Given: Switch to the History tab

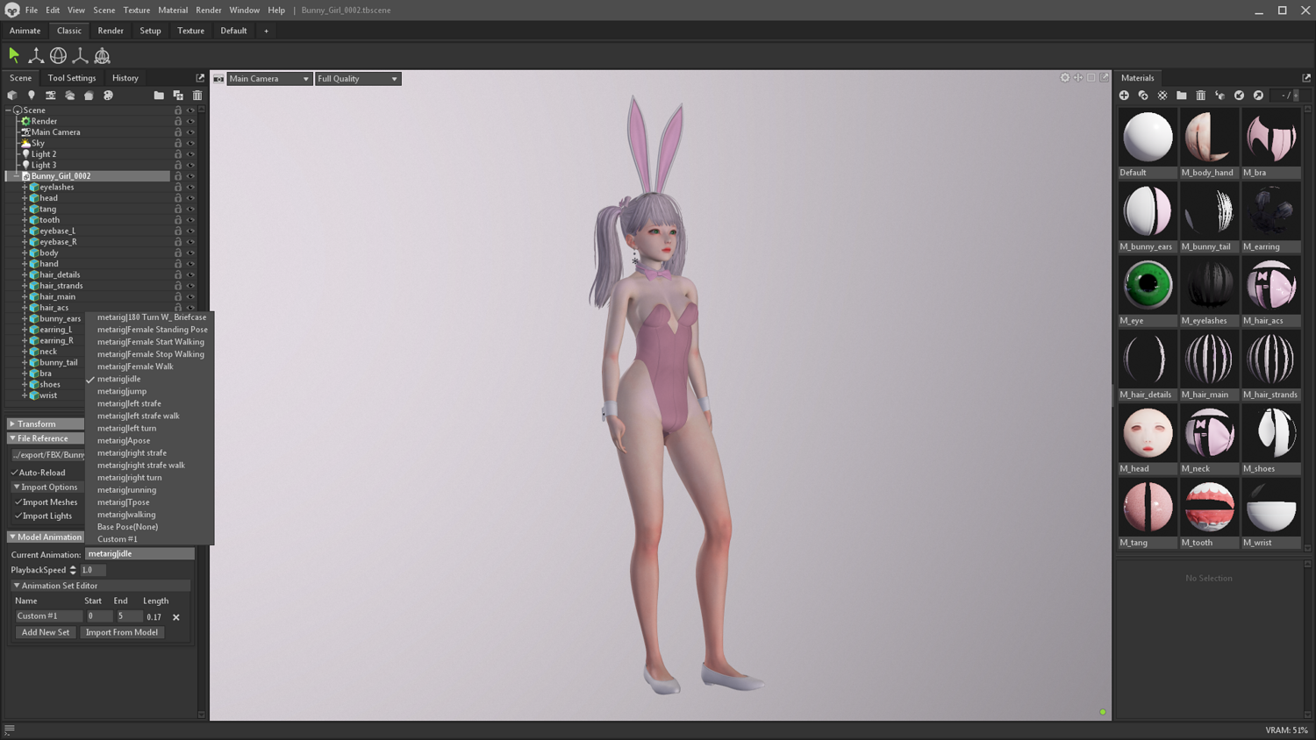Looking at the screenshot, I should pos(125,78).
